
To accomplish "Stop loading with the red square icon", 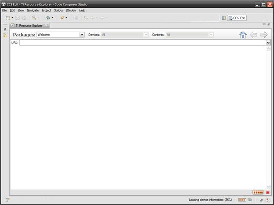I will [268, 192].
